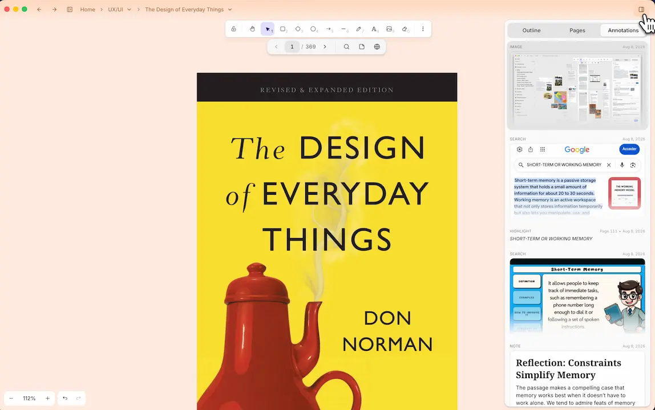Open the working memory model thumbnail

(625, 193)
